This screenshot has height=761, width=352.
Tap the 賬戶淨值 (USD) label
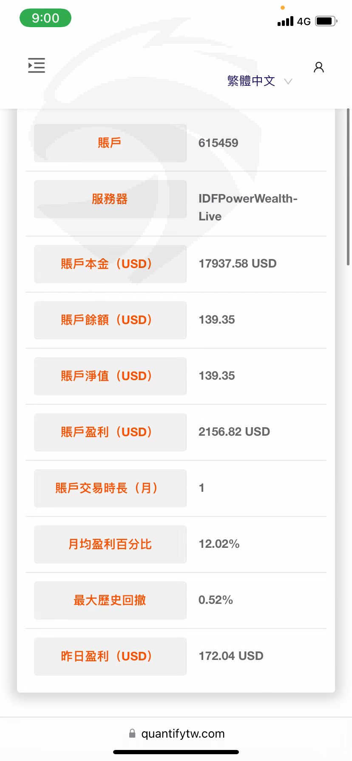click(x=110, y=376)
